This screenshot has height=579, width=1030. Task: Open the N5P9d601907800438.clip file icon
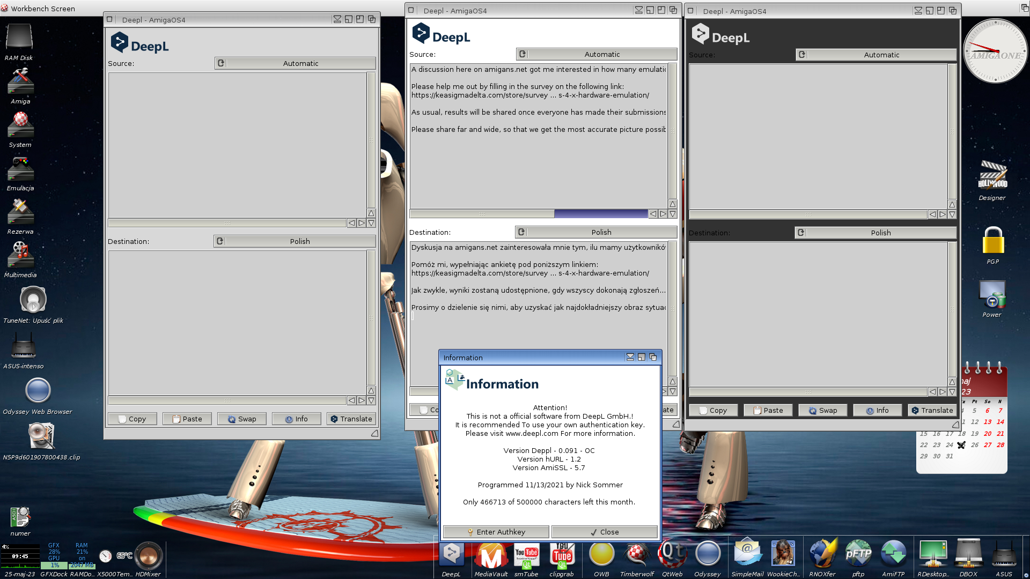(41, 435)
